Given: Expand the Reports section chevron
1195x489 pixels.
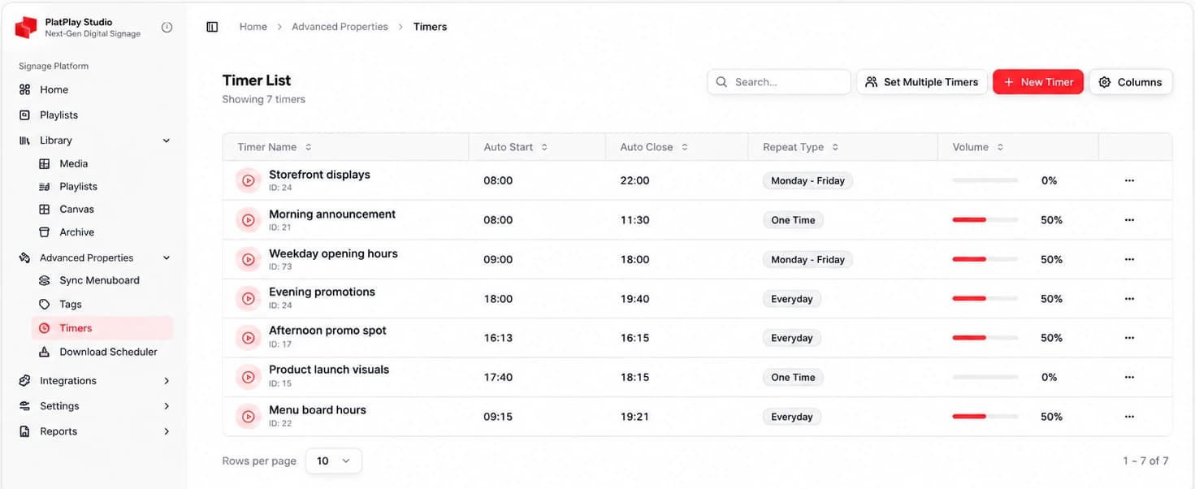Looking at the screenshot, I should [x=167, y=431].
